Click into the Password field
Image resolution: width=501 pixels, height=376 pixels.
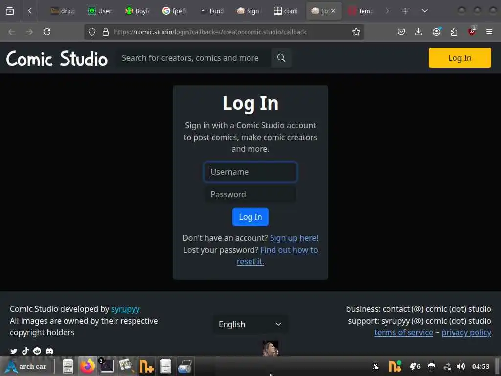point(250,194)
